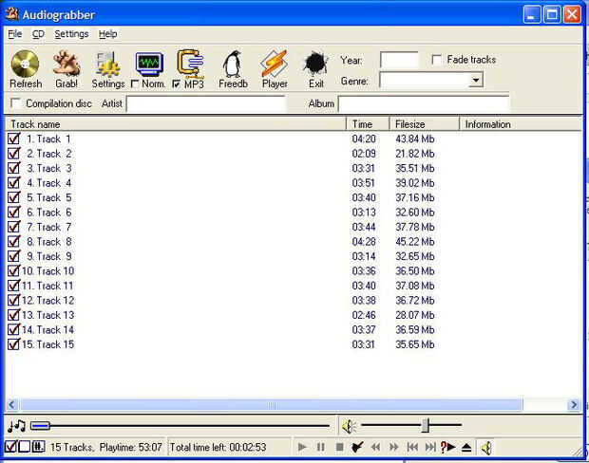Stop playback

pyautogui.click(x=339, y=447)
